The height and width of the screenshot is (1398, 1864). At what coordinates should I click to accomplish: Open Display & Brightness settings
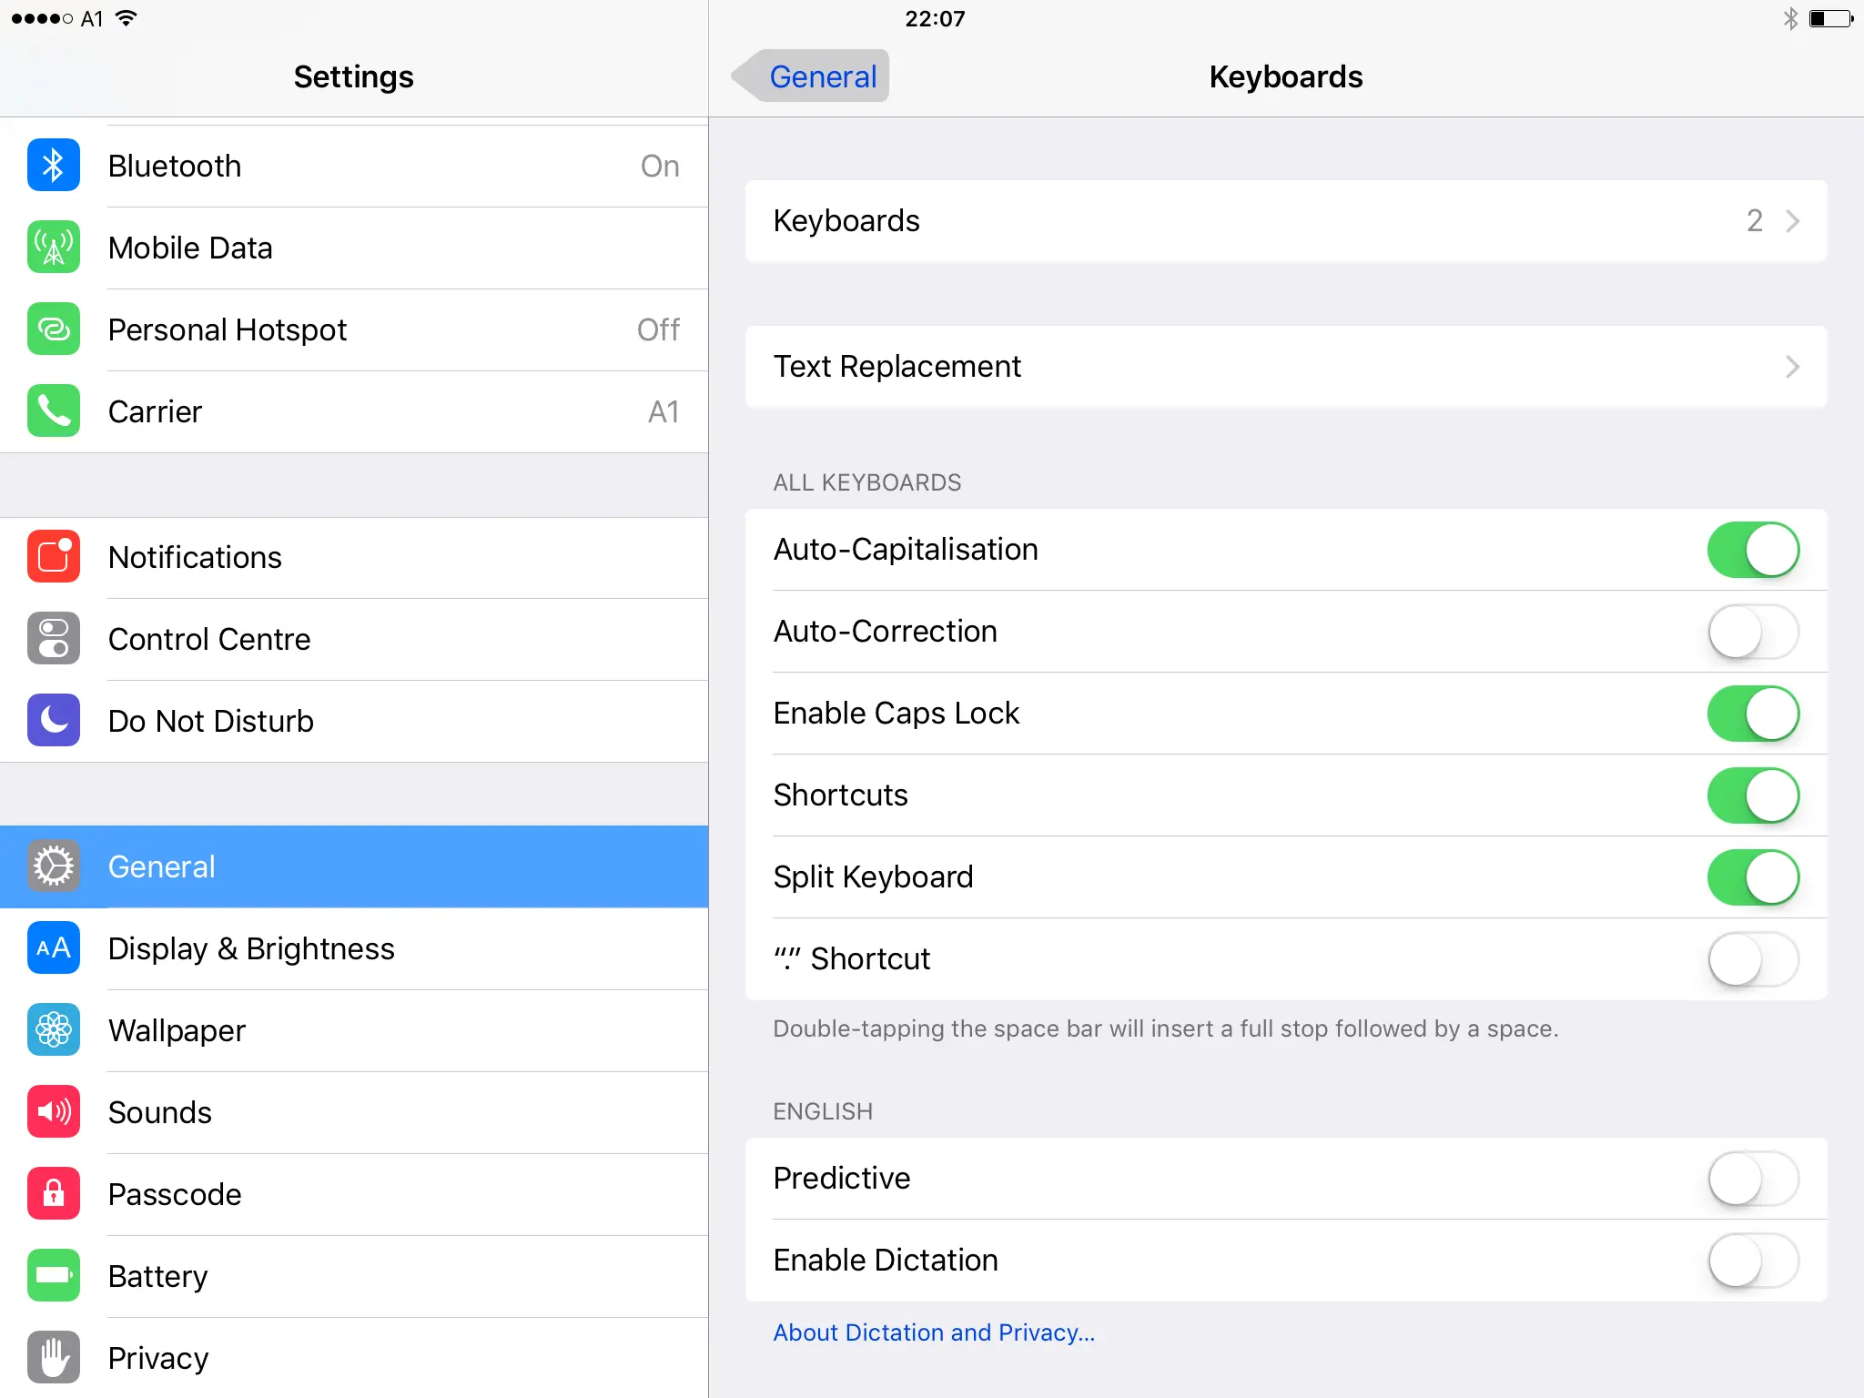tap(251, 948)
